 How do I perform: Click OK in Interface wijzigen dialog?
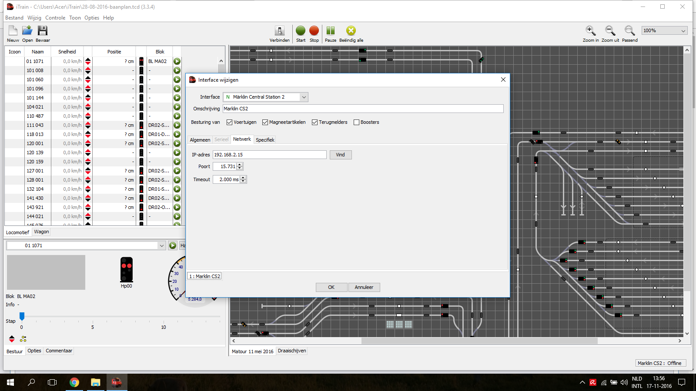pyautogui.click(x=331, y=287)
